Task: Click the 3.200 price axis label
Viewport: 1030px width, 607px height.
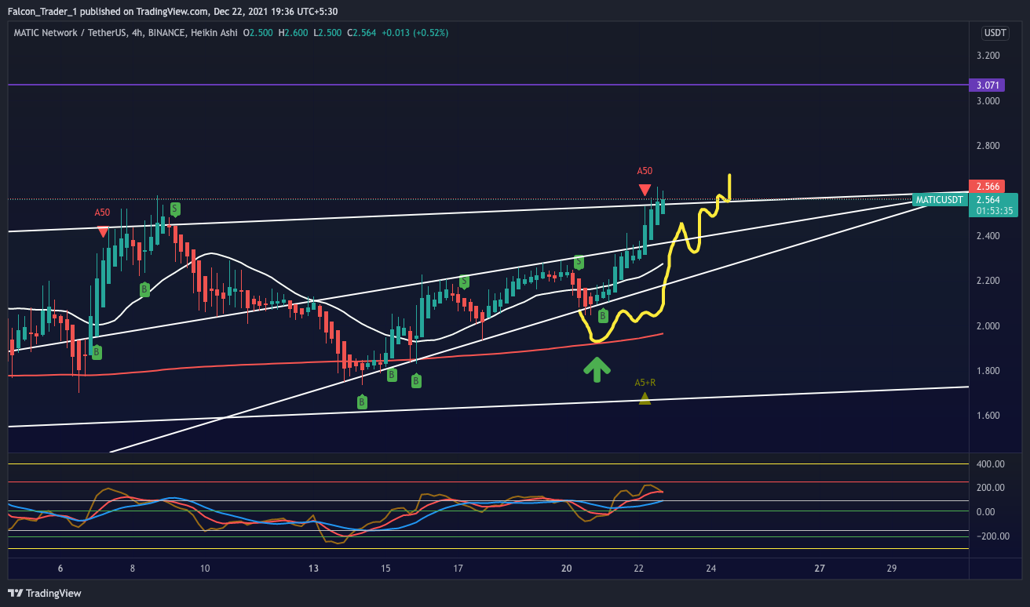Action: tap(988, 56)
